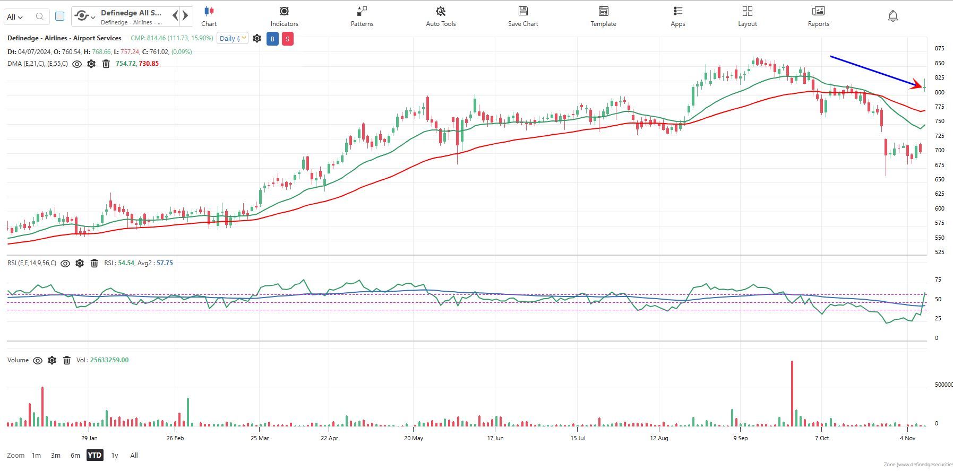
Task: Open chart settings gear beside Daily
Action: (x=257, y=38)
